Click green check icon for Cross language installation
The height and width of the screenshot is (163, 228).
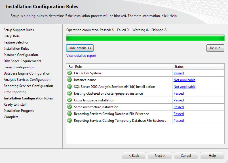pyautogui.click(x=69, y=100)
